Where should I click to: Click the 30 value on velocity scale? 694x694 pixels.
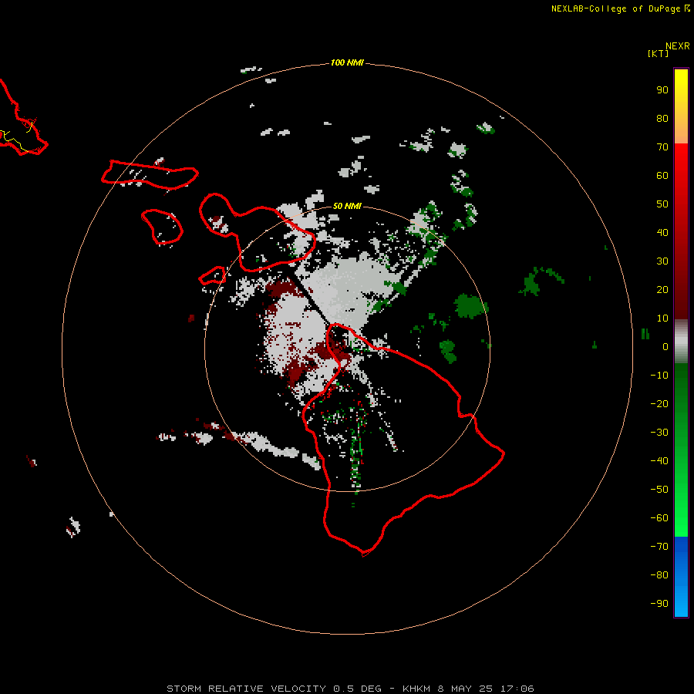click(x=662, y=261)
